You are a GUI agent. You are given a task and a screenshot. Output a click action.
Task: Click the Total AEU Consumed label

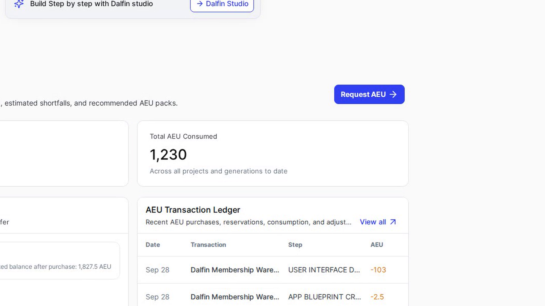[x=183, y=136]
